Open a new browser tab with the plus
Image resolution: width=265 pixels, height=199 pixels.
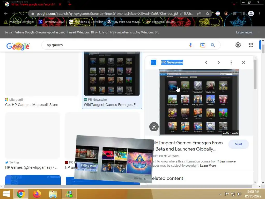(x=70, y=4)
